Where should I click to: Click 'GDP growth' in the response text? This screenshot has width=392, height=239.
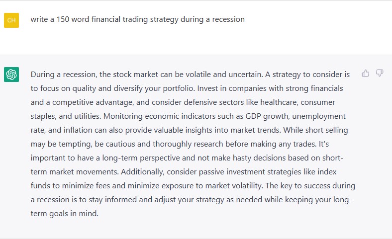(267, 116)
